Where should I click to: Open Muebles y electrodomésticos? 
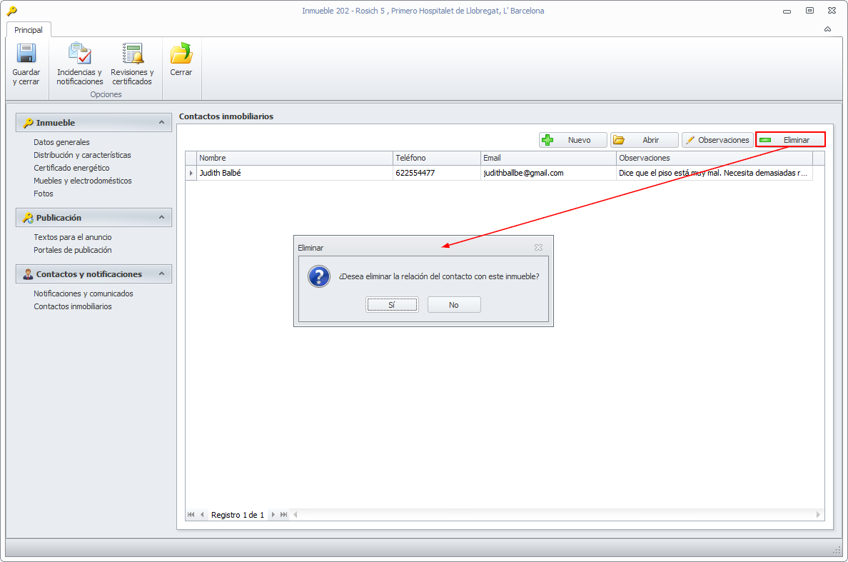pos(83,181)
